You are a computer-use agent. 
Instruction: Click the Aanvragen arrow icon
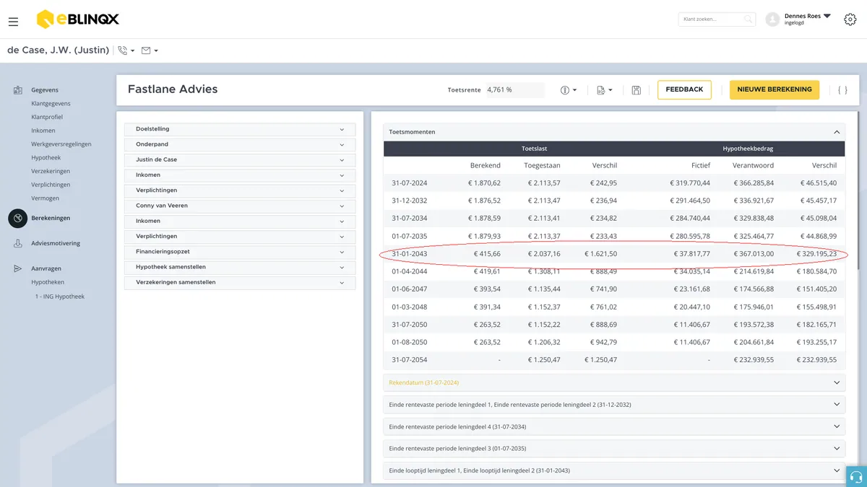[18, 268]
